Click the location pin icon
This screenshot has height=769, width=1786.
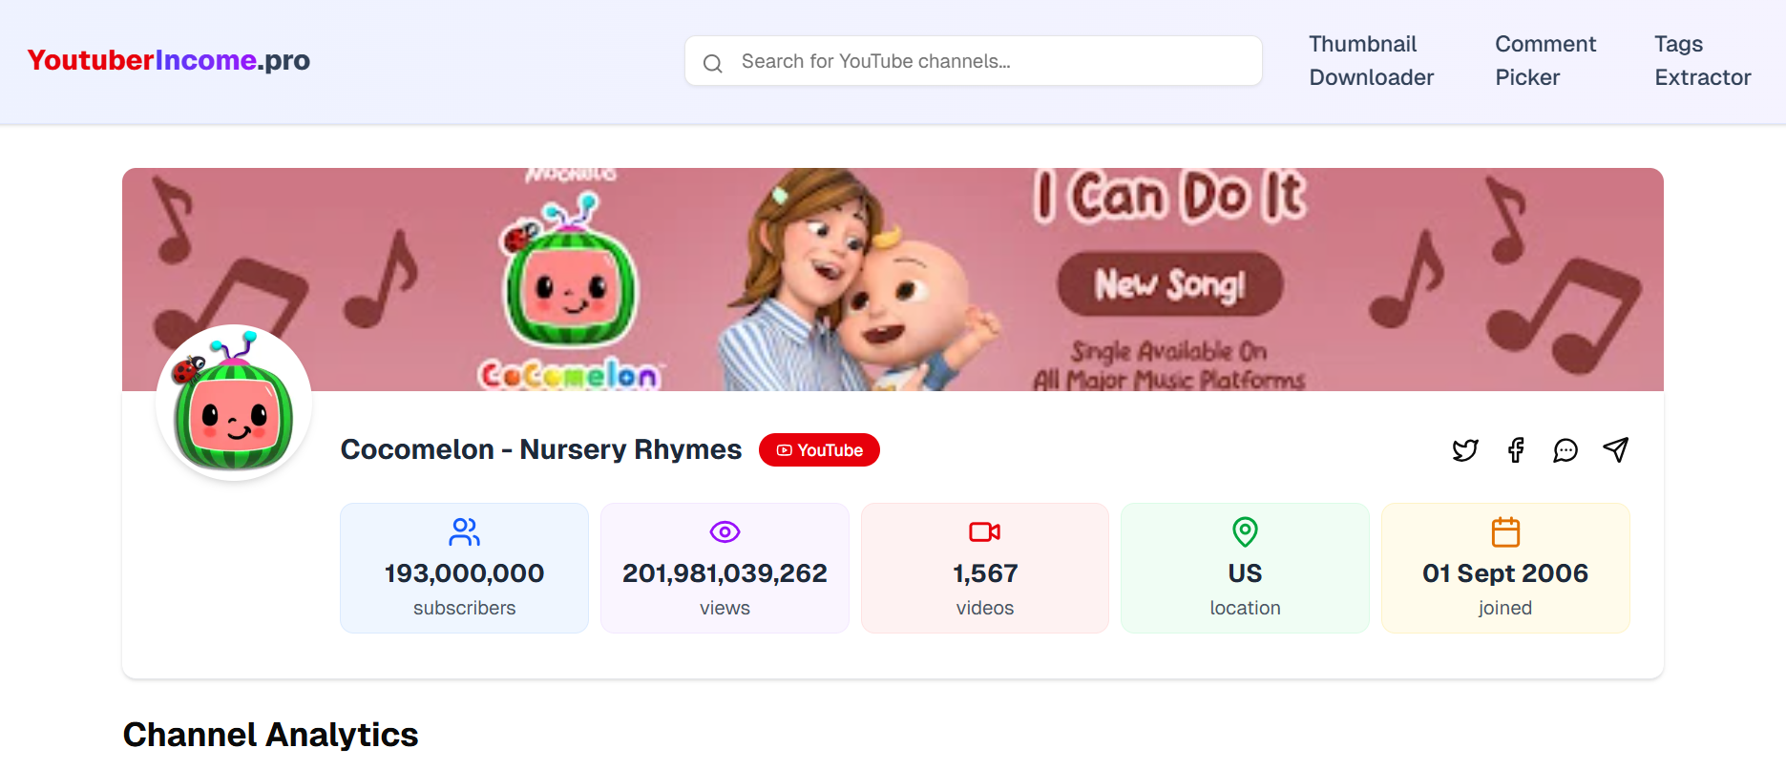[1246, 531]
